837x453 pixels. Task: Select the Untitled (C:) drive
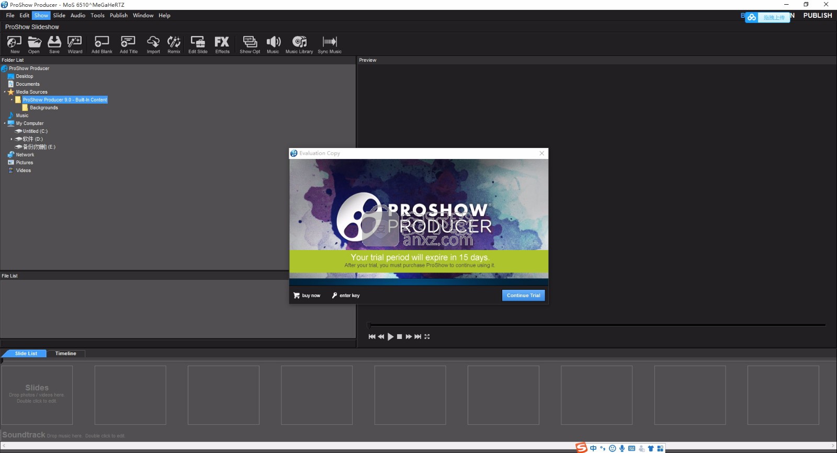(x=31, y=131)
